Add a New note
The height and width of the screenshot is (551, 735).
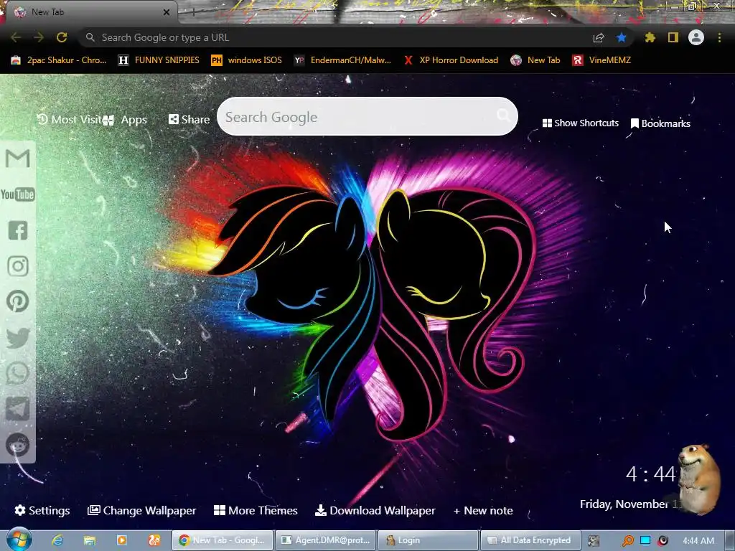483,510
